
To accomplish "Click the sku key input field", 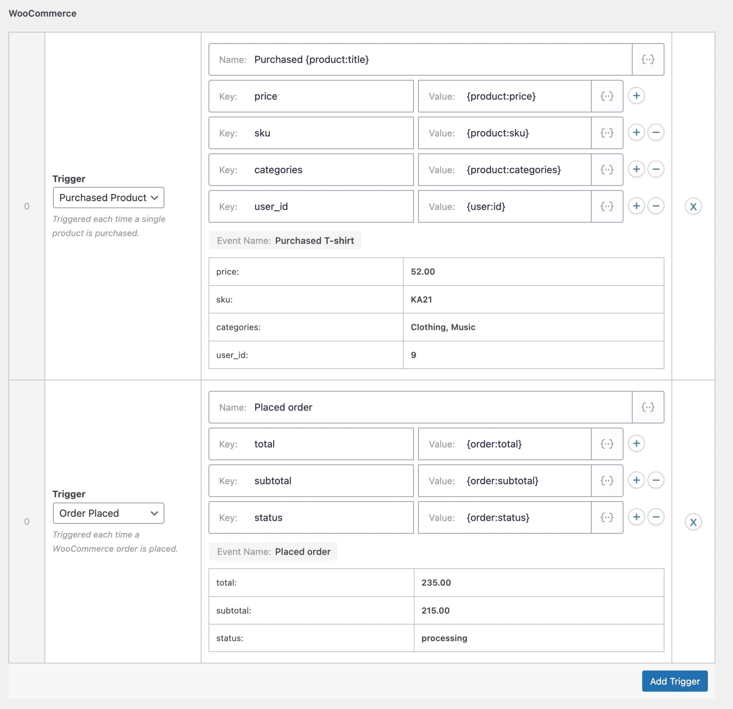I will click(329, 133).
